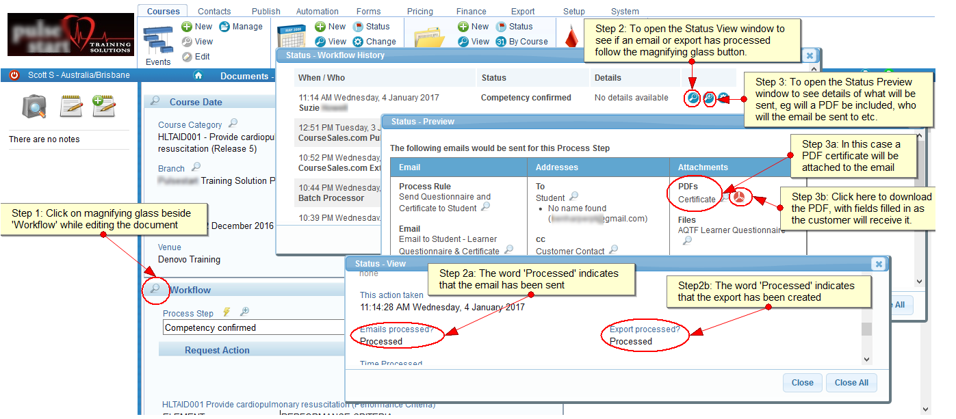The image size is (956, 419).
Task: Click New in the folder group
Action: 474,27
